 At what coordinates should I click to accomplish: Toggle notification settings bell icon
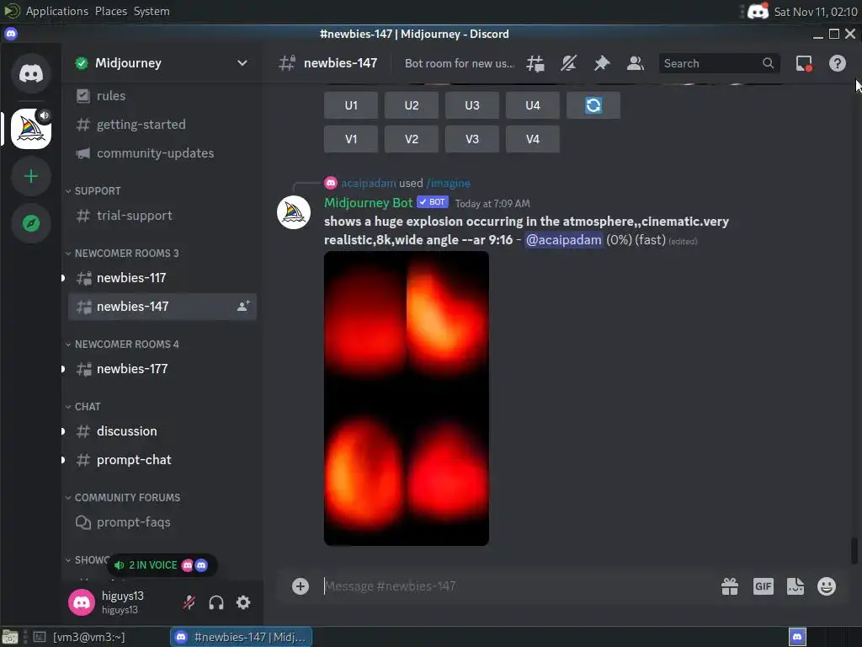568,63
